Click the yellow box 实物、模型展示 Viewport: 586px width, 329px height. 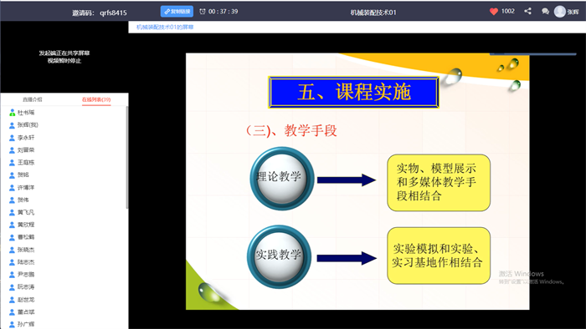pos(439,183)
